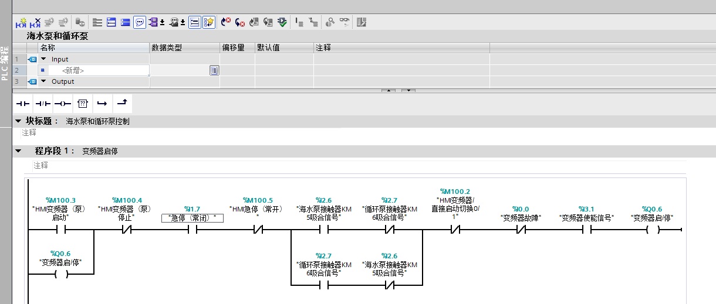Collapse the Output section in interface table

[x=43, y=81]
